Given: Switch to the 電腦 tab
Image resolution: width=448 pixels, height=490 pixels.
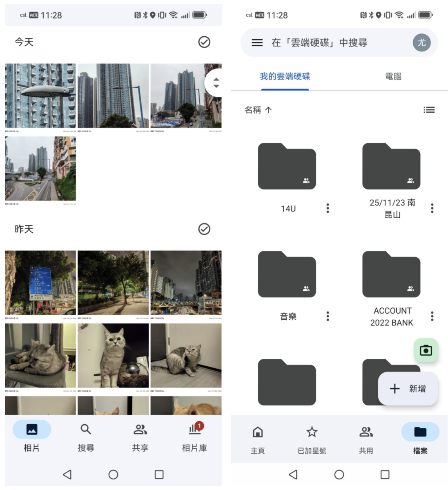Looking at the screenshot, I should (x=393, y=76).
